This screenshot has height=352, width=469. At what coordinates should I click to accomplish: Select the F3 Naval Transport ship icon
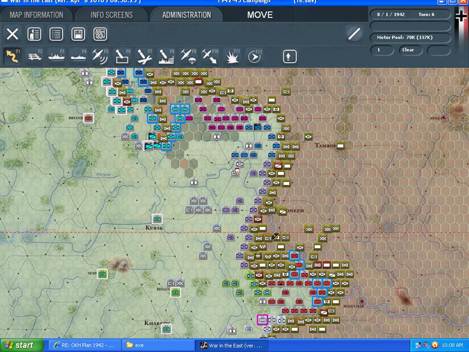pos(56,56)
